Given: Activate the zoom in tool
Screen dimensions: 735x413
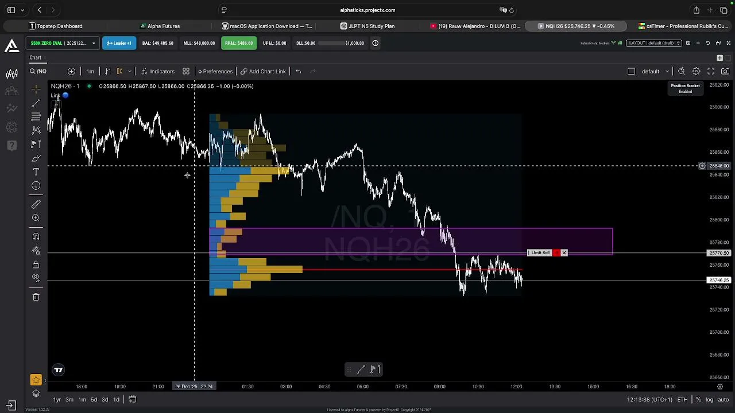Looking at the screenshot, I should pos(36,218).
